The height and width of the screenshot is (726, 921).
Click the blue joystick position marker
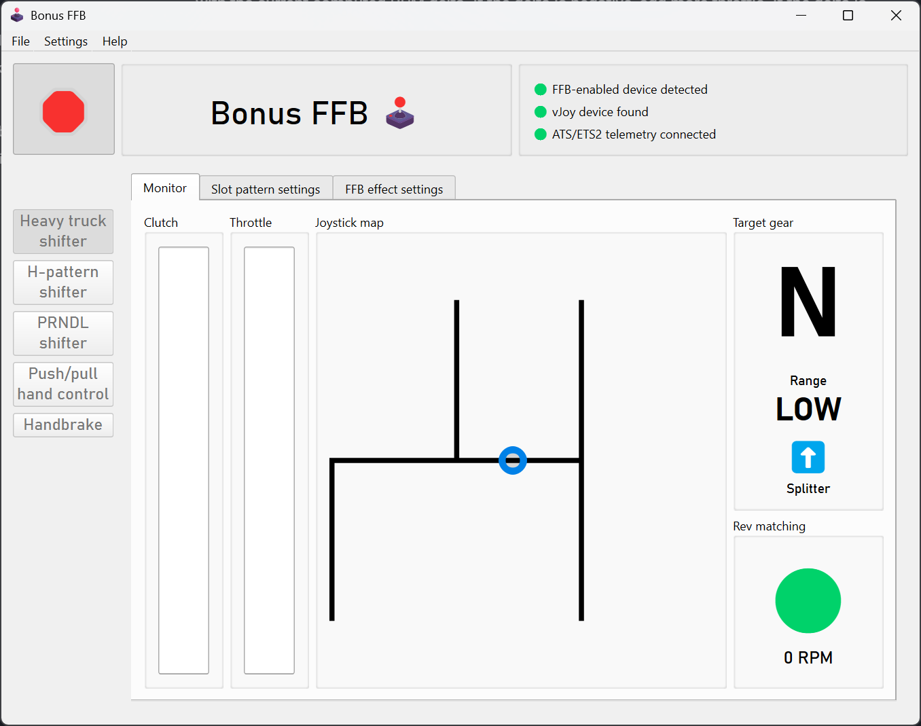pos(513,460)
